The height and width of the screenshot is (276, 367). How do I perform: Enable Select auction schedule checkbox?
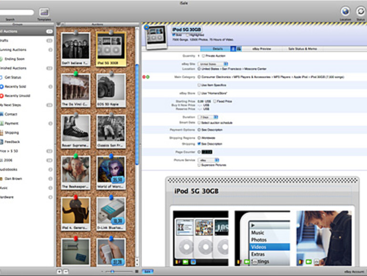(x=199, y=123)
